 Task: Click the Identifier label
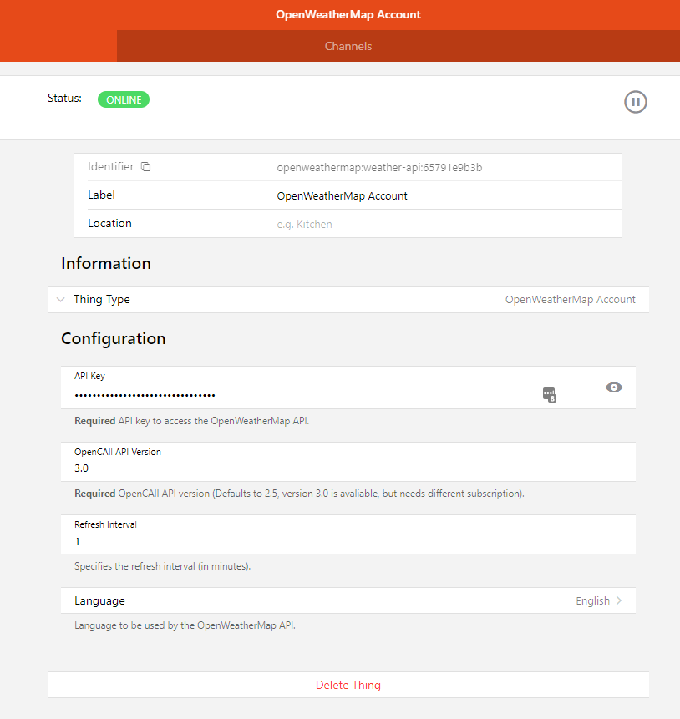pyautogui.click(x=111, y=166)
